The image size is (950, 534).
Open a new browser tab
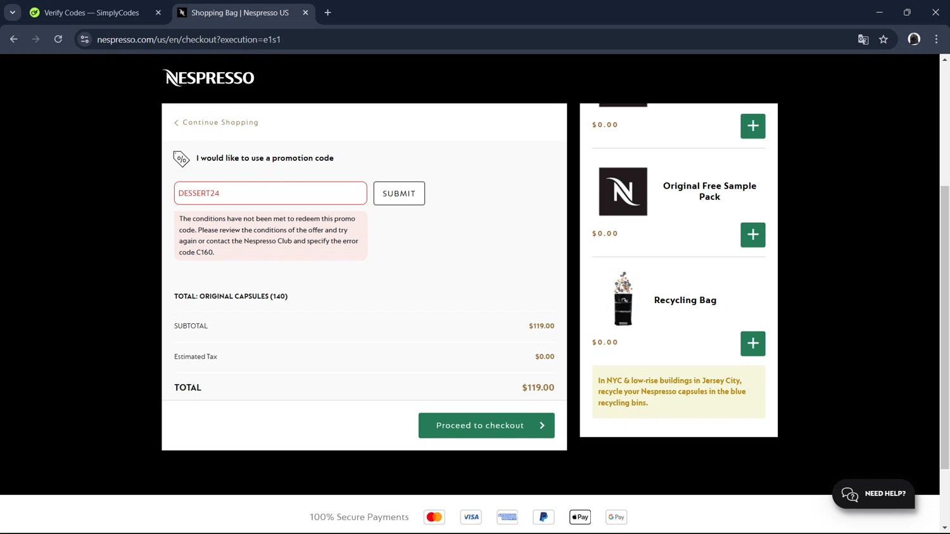click(x=327, y=13)
